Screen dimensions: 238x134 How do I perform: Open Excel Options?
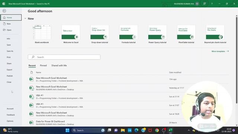[x=10, y=121]
